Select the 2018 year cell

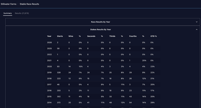49,79
